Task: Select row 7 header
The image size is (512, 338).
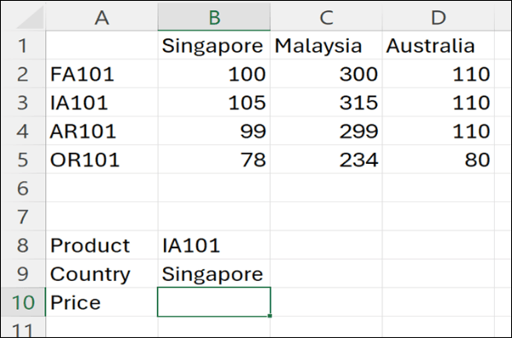Action: point(23,217)
